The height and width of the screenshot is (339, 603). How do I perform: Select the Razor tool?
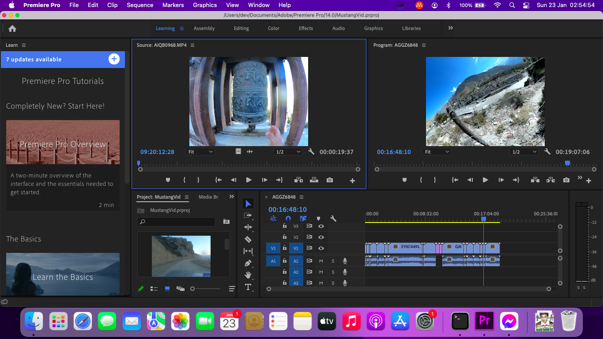tap(248, 239)
